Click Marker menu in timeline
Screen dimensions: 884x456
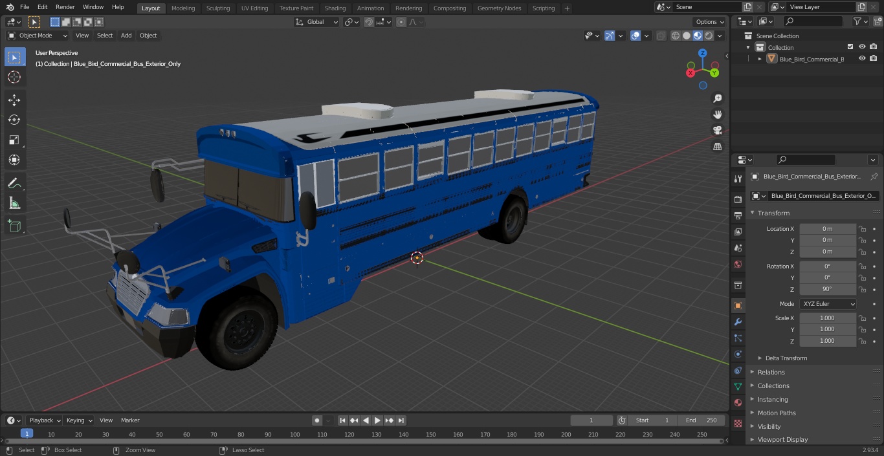click(x=130, y=420)
